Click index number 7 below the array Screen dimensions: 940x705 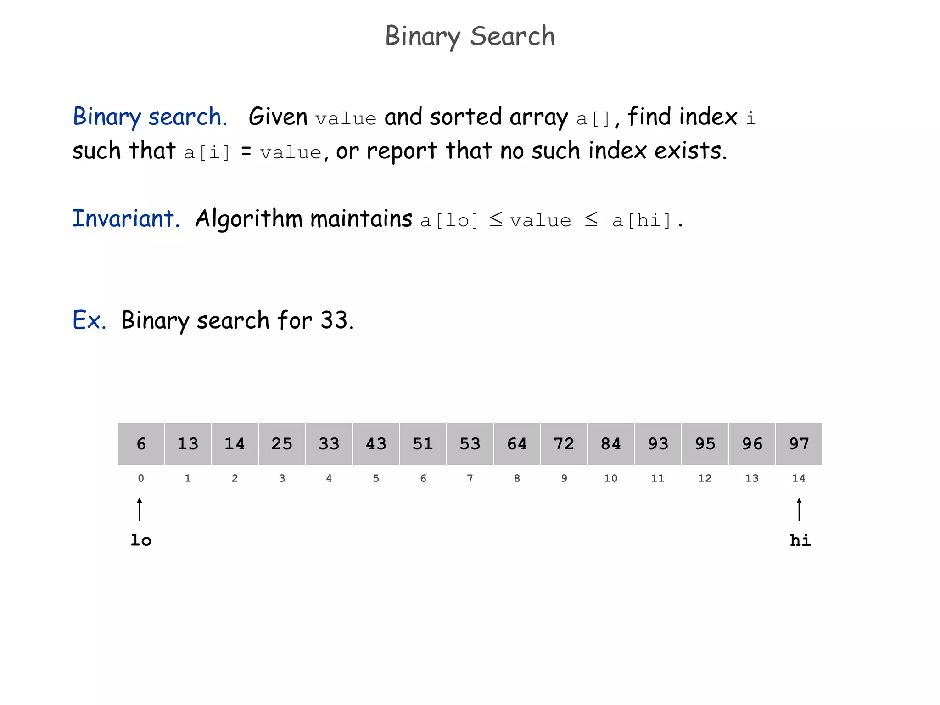[x=470, y=478]
